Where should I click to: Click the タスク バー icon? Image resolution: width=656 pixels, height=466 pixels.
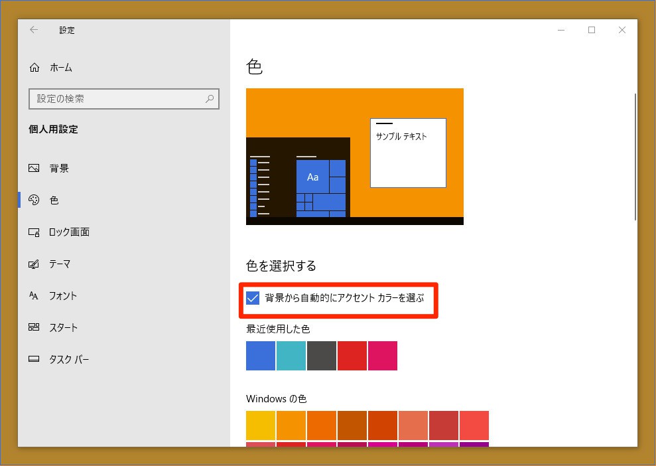pyautogui.click(x=34, y=360)
